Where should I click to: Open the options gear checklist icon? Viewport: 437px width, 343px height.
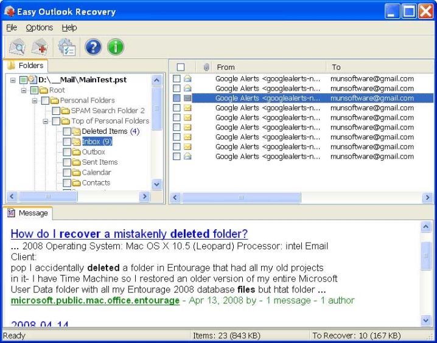[x=66, y=47]
